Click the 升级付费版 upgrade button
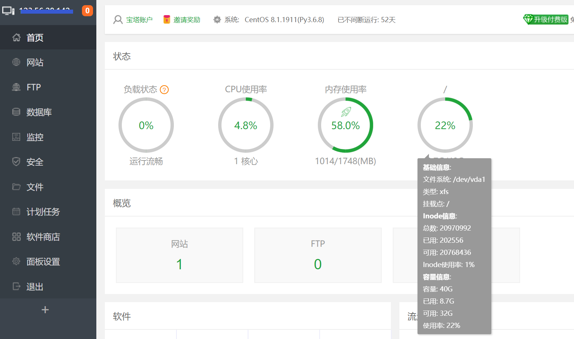The width and height of the screenshot is (574, 339). tap(546, 20)
